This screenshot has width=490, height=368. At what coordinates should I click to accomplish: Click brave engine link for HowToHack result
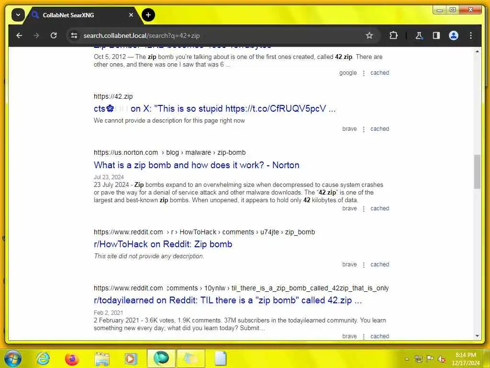click(349, 264)
